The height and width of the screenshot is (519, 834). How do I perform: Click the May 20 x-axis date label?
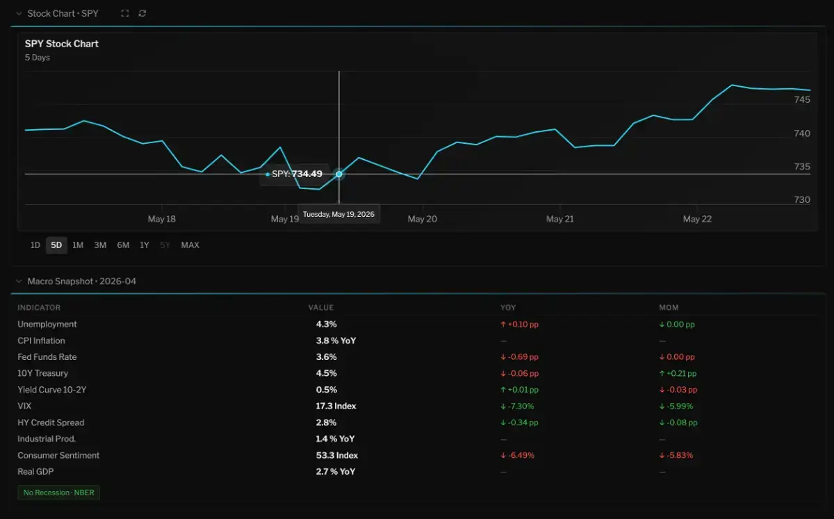click(x=423, y=220)
